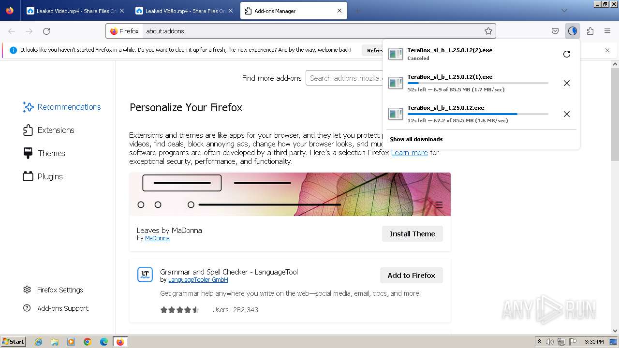
Task: Retry the canceled TeraBox (2) download
Action: pyautogui.click(x=567, y=54)
